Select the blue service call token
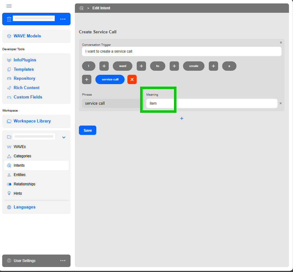 110,79
